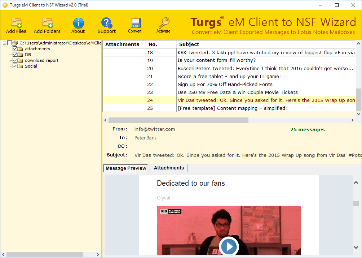362x258 pixels.
Task: Select the DB folder in tree
Action: click(28, 55)
